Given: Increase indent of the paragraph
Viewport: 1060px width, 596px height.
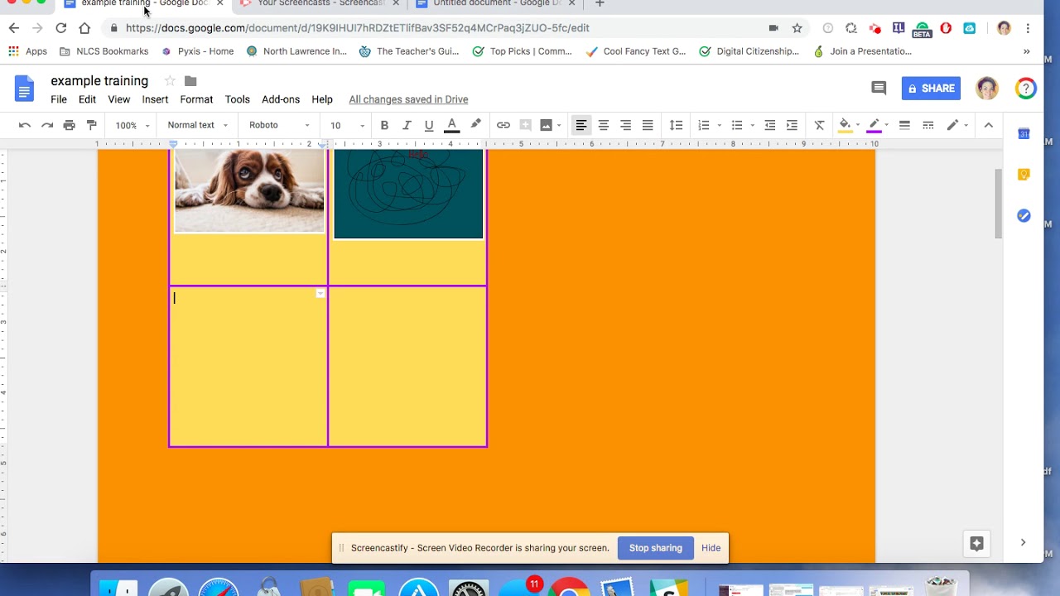Looking at the screenshot, I should click(792, 125).
